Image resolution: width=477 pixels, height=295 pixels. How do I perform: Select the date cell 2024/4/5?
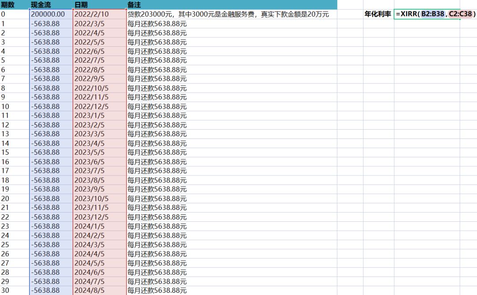pyautogui.click(x=100, y=254)
